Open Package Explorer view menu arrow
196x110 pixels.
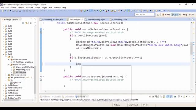point(35,23)
